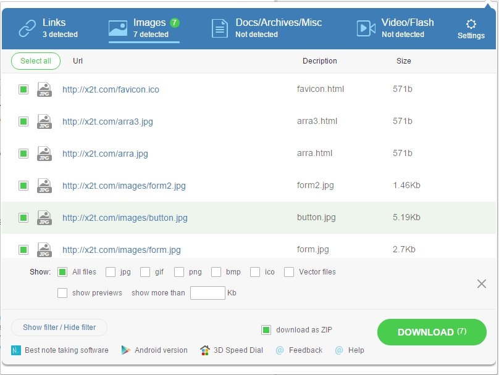Click the 5.19Kb size value
Viewport: 499px width, 375px height.
coord(406,217)
